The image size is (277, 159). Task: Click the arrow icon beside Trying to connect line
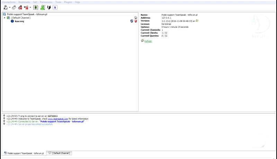click(x=4, y=116)
